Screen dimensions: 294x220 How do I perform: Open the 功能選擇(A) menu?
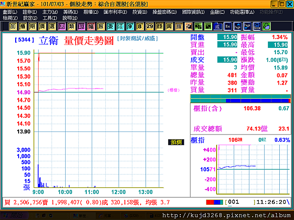coord(242,12)
